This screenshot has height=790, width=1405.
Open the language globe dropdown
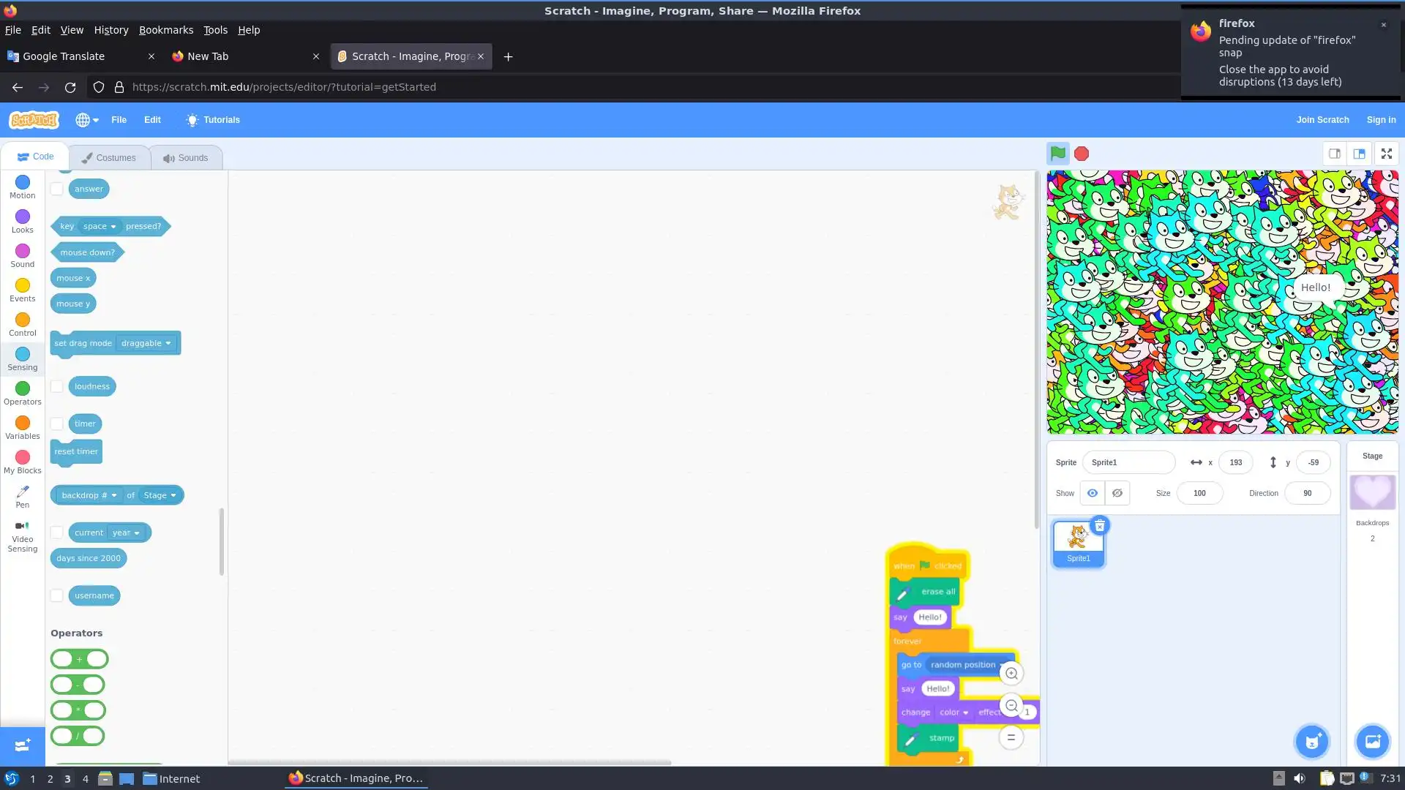point(86,120)
